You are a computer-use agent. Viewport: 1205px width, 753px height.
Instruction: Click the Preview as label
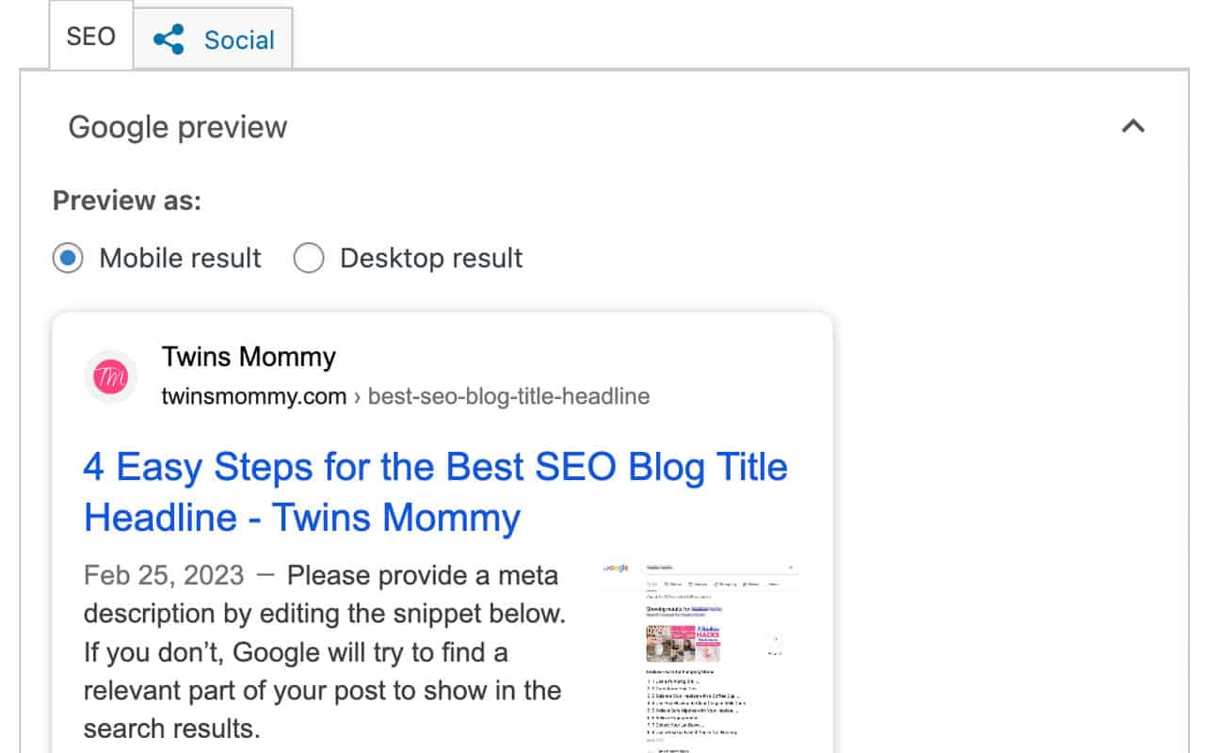click(x=126, y=200)
